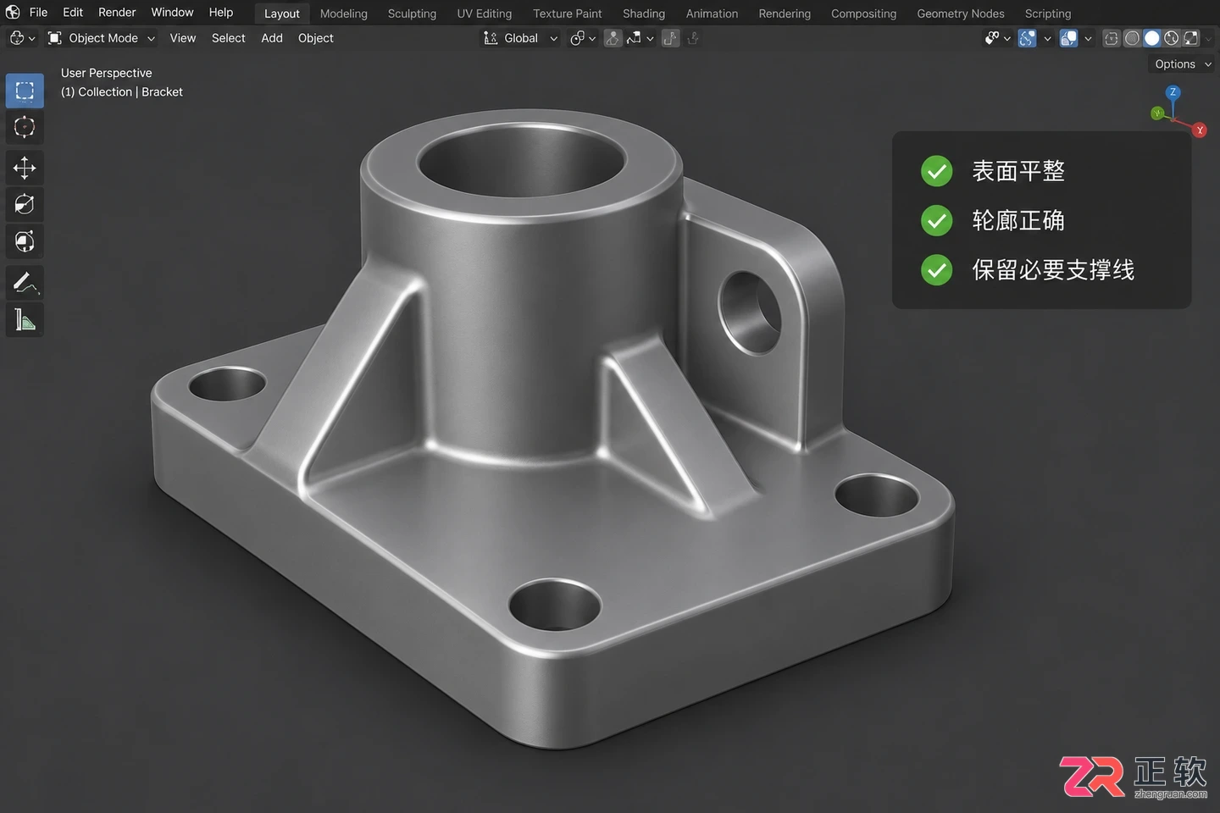Click the red Y axis gizmo
Image resolution: width=1220 pixels, height=813 pixels.
tap(1200, 130)
